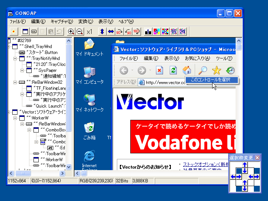Collapse the Shell_TrayWnd tree node
The image size is (268, 201).
tap(9, 47)
